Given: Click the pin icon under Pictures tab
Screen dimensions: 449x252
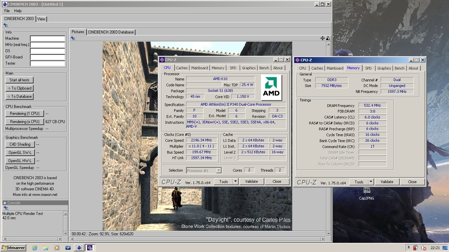Looking at the screenshot, I should point(73,38).
